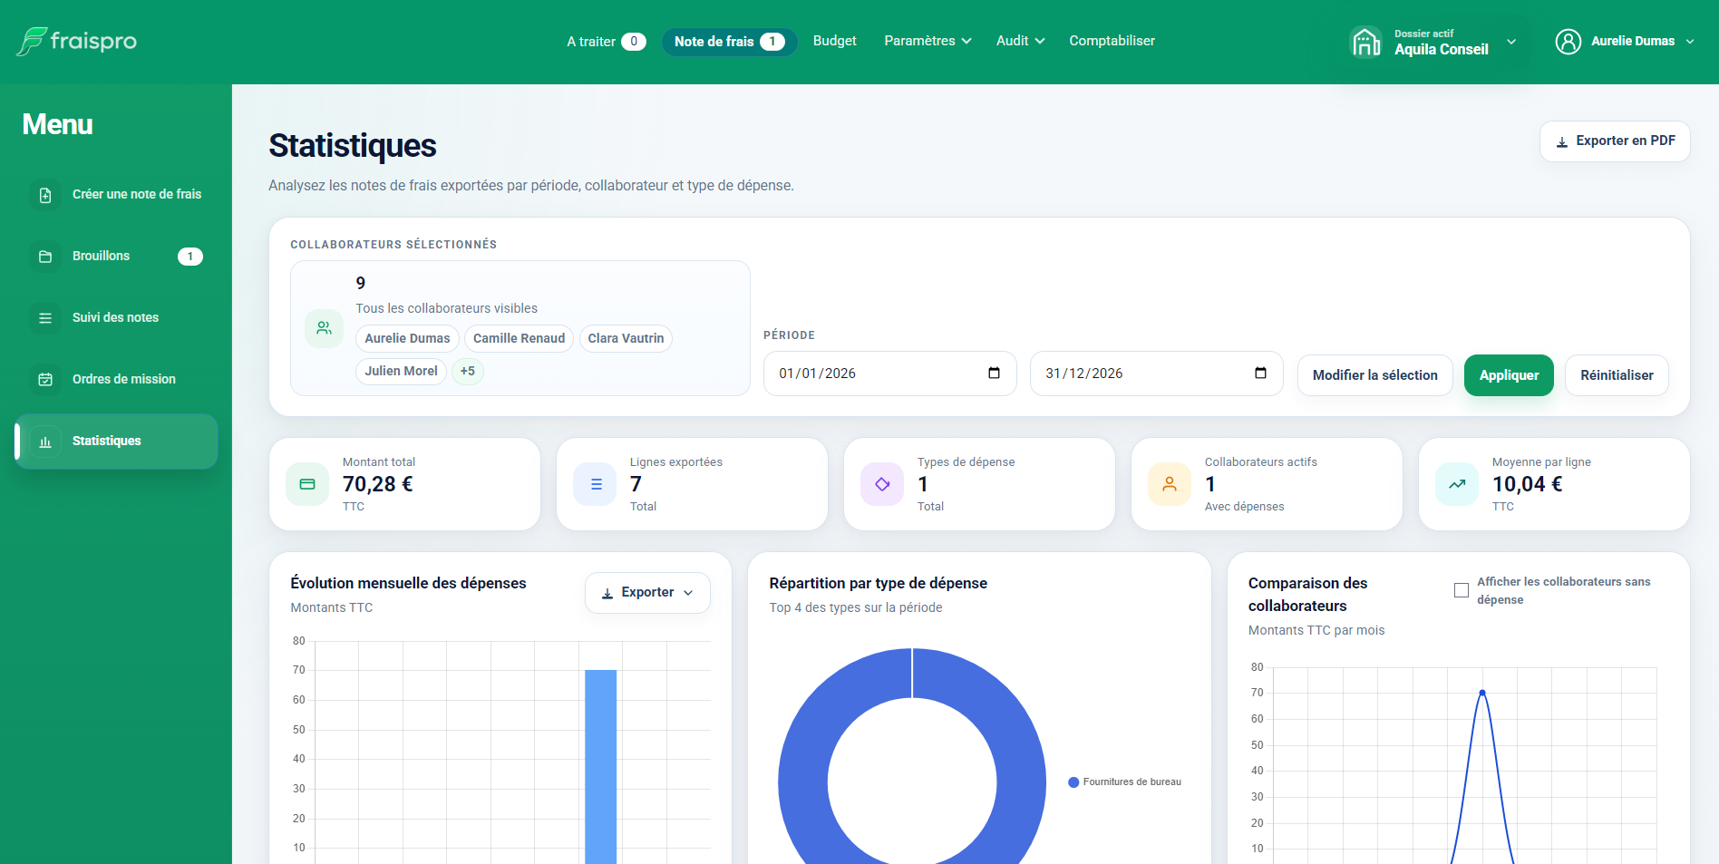Open the Comptabiliser tab
1719x864 pixels.
coord(1112,42)
